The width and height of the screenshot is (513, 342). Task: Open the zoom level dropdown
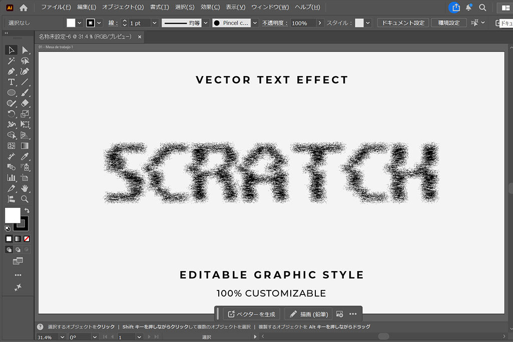pos(62,337)
